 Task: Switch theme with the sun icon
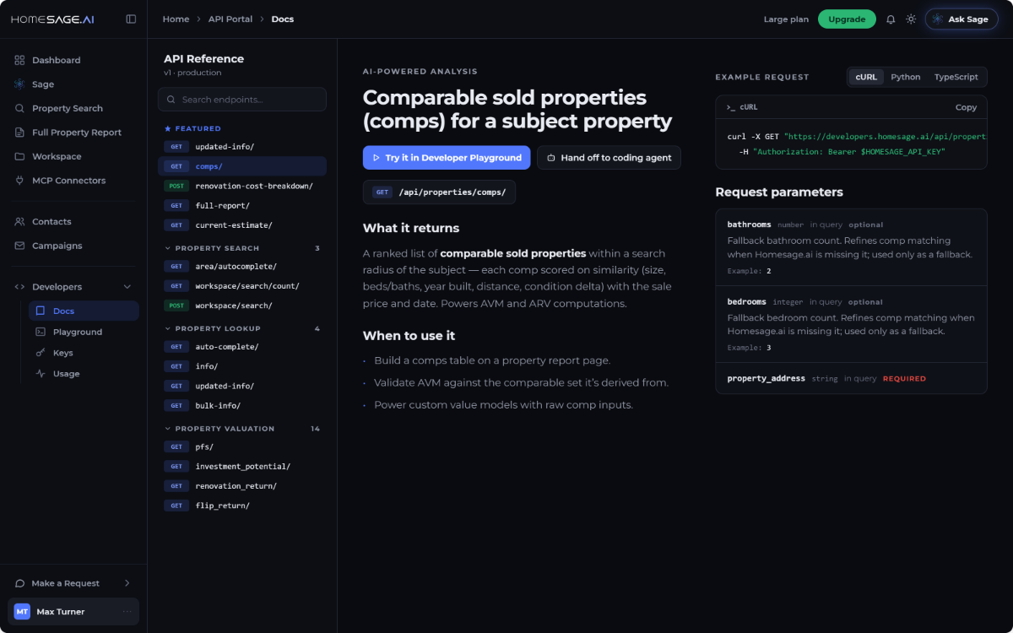pyautogui.click(x=911, y=19)
